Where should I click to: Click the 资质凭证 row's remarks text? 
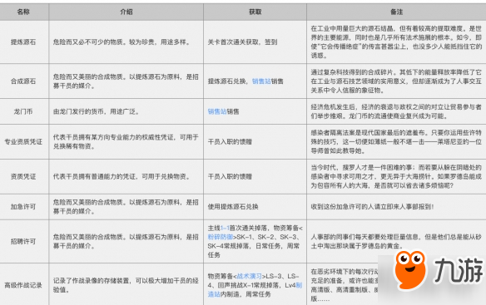tap(396, 176)
